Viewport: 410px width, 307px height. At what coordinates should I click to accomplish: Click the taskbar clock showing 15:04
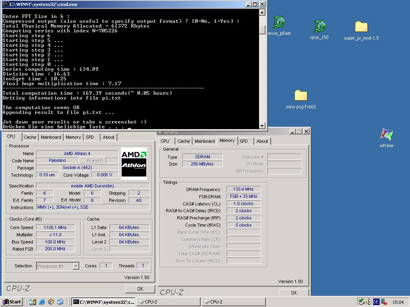tap(398, 302)
